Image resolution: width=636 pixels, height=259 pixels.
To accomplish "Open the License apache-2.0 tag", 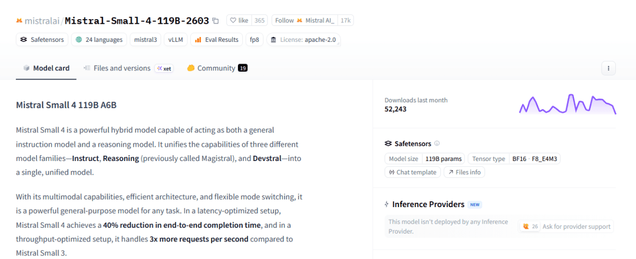I will [303, 40].
